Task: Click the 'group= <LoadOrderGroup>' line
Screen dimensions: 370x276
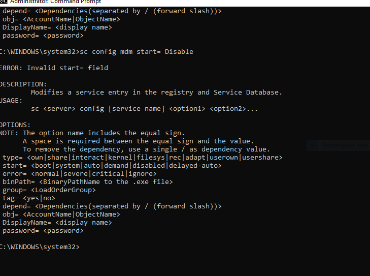Action: click(49, 190)
